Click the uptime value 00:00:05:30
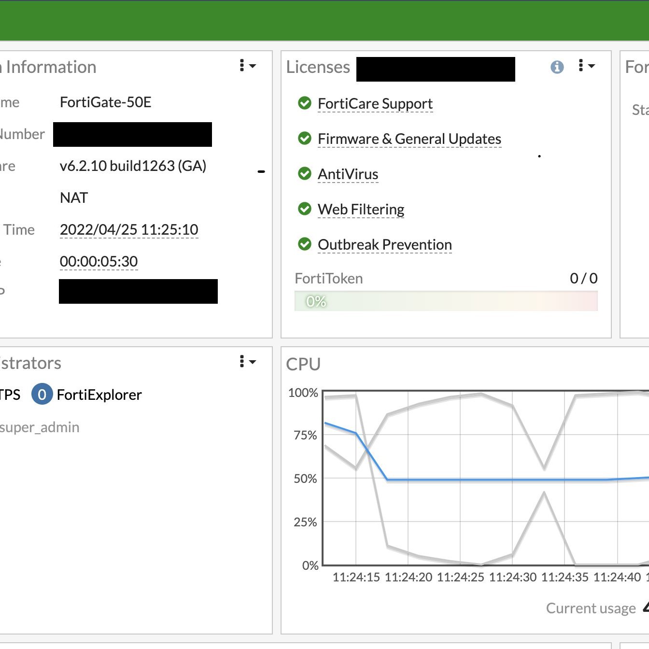The height and width of the screenshot is (649, 649). tap(99, 262)
